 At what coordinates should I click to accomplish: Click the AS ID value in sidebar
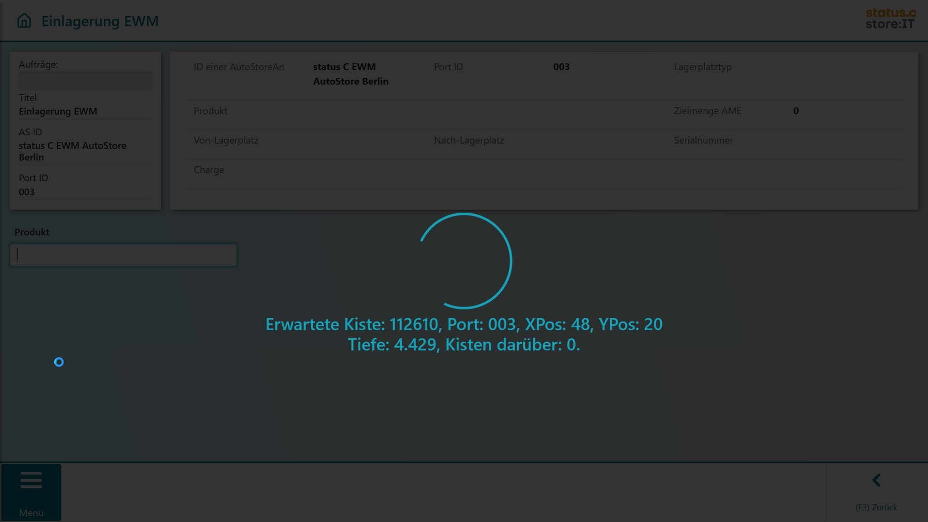point(72,151)
